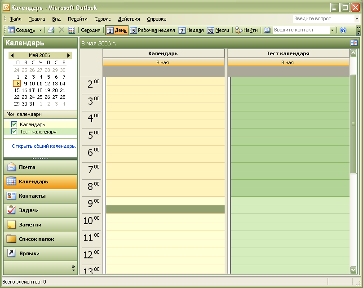The height and width of the screenshot is (288, 363).
Task: Click the calendar icon in the date banner
Action: click(354, 43)
